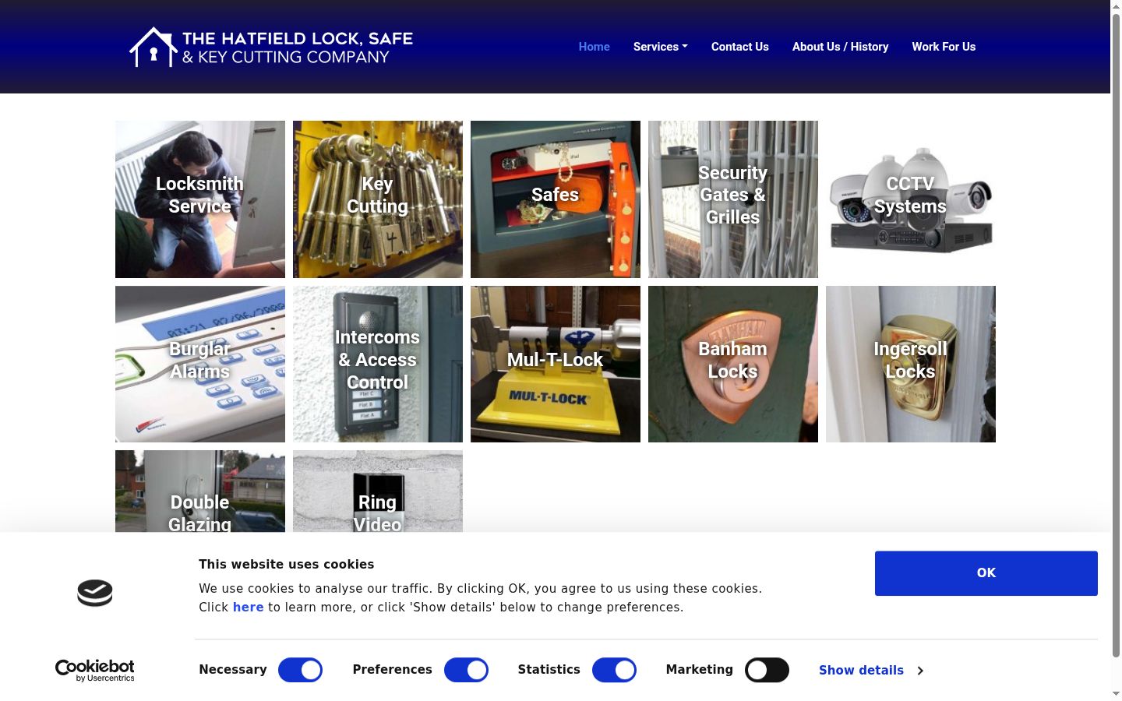Open the Double Glazing tile

200,491
